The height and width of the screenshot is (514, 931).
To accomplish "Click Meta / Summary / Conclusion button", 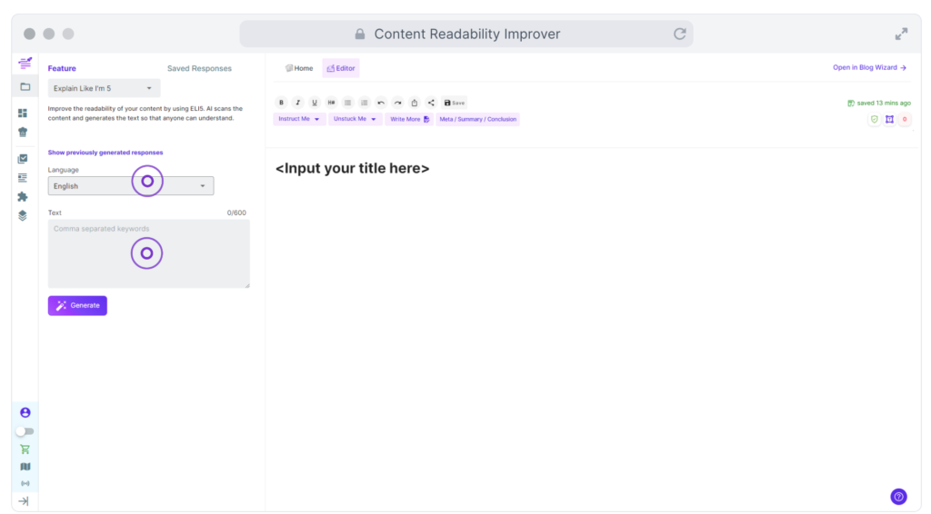I will pos(478,119).
